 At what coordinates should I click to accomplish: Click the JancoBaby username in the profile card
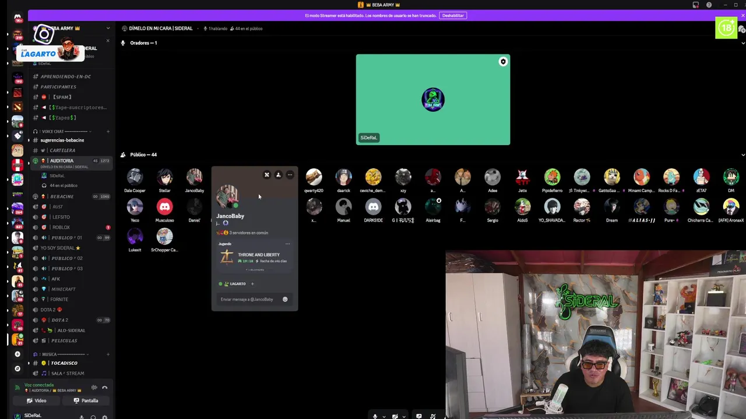pyautogui.click(x=230, y=216)
